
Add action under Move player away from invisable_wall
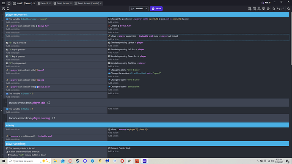pos(113,39)
